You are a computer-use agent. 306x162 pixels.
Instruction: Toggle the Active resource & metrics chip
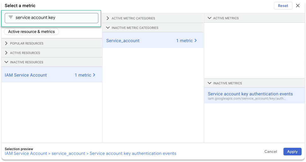click(x=32, y=32)
